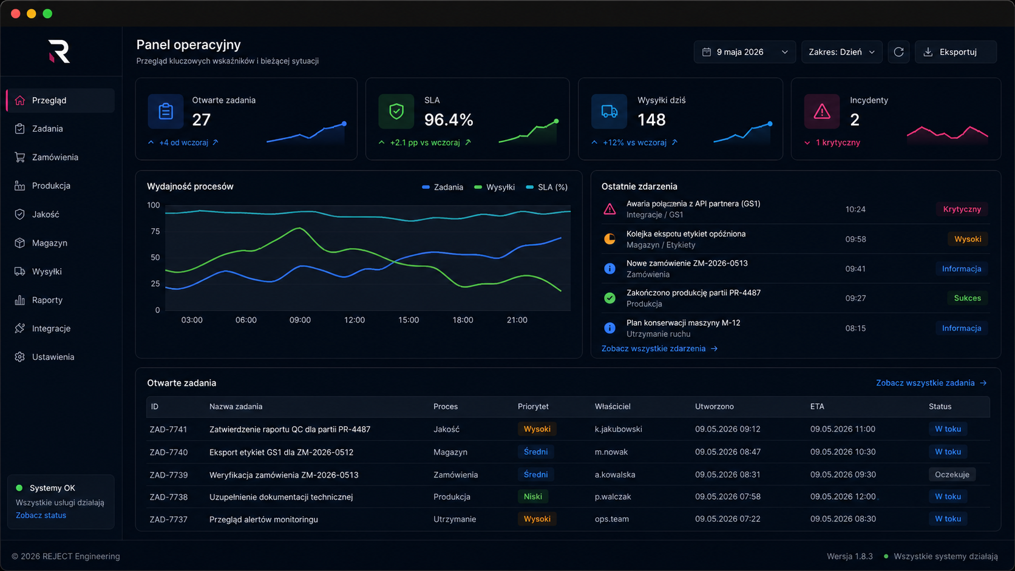The width and height of the screenshot is (1015, 571).
Task: Click the Wersja 1.8.3 footer text
Action: 849,556
